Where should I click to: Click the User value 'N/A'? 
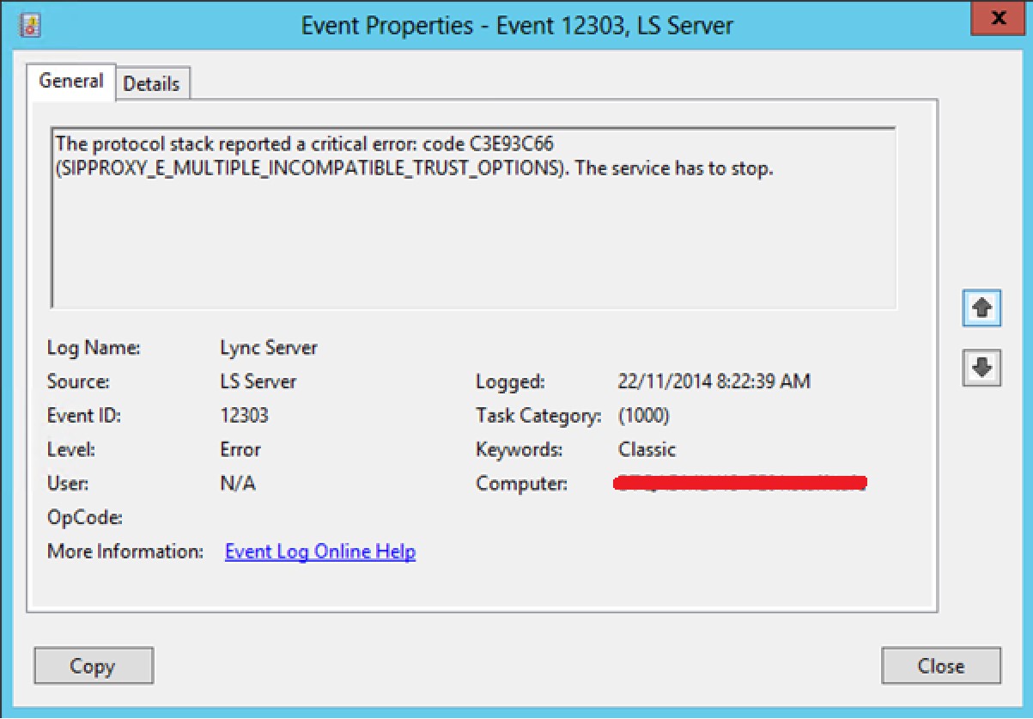coord(238,484)
